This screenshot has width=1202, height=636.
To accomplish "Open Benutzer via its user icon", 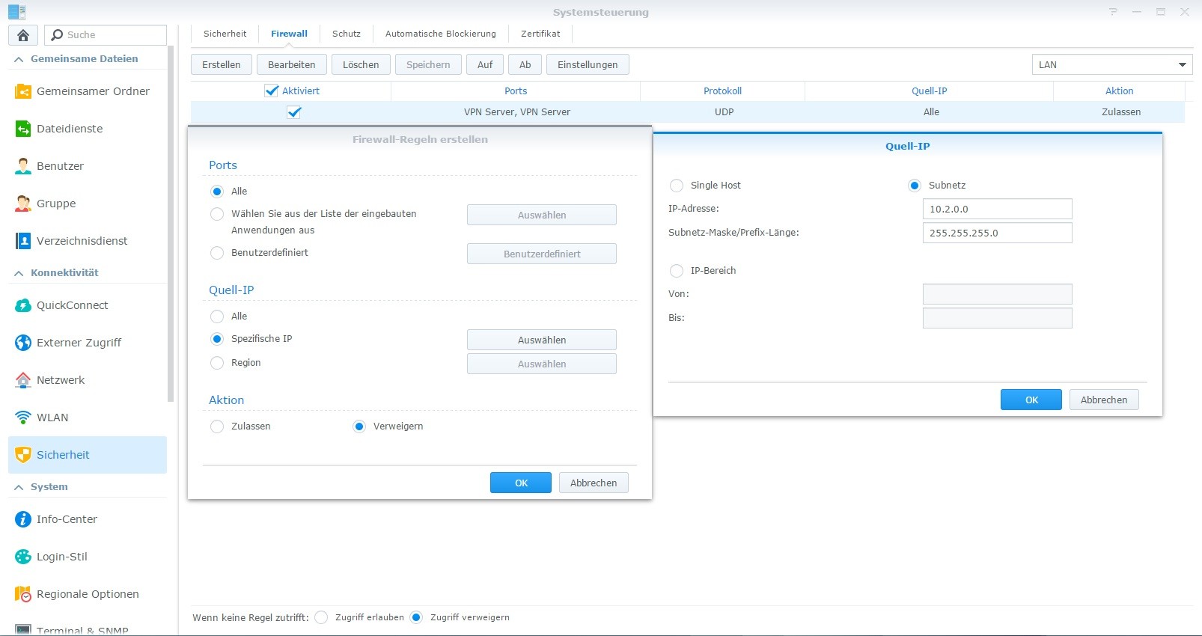I will pyautogui.click(x=23, y=166).
